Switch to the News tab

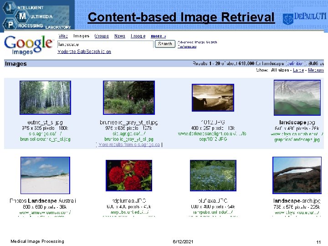(x=120, y=36)
